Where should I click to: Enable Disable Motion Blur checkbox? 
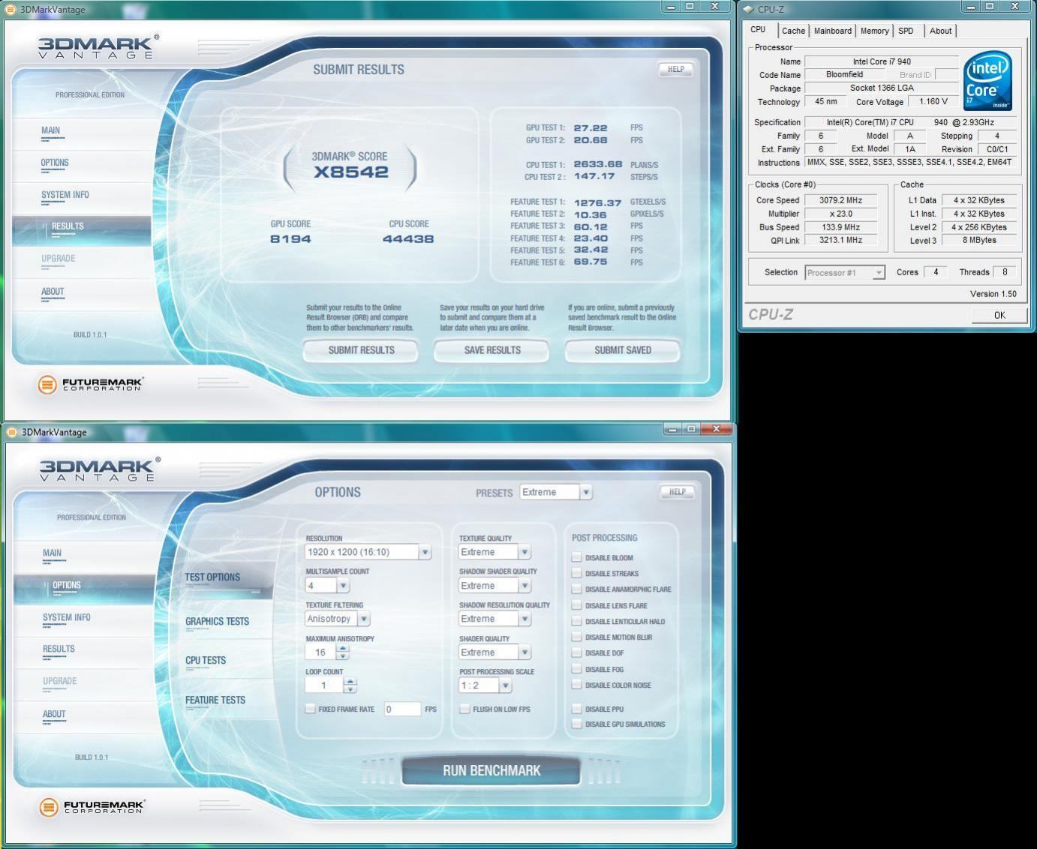(576, 637)
